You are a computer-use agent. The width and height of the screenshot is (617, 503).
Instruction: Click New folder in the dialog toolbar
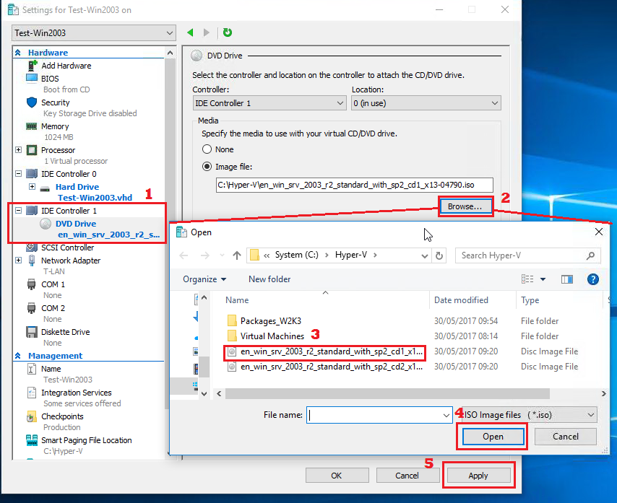[x=269, y=279]
